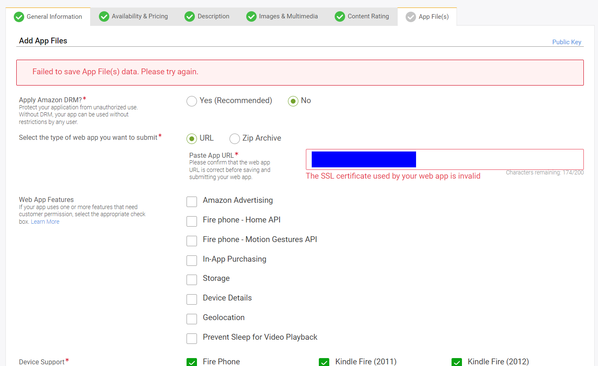The height and width of the screenshot is (366, 598).
Task: Open the Public Key link
Action: 567,42
